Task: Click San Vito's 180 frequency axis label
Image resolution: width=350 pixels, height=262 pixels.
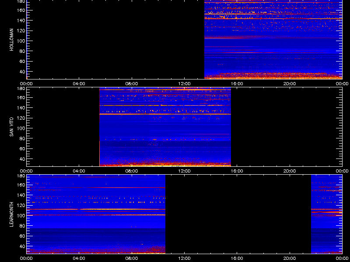Action: [x=21, y=89]
